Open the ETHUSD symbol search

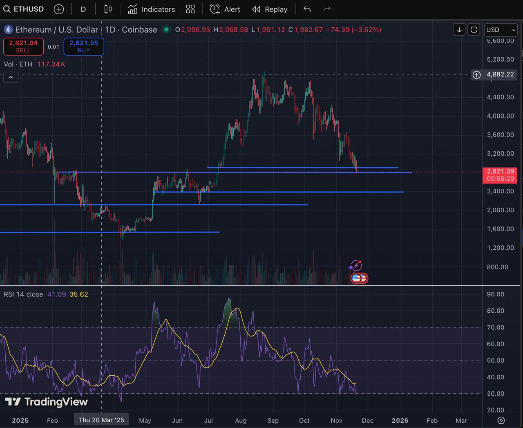24,9
